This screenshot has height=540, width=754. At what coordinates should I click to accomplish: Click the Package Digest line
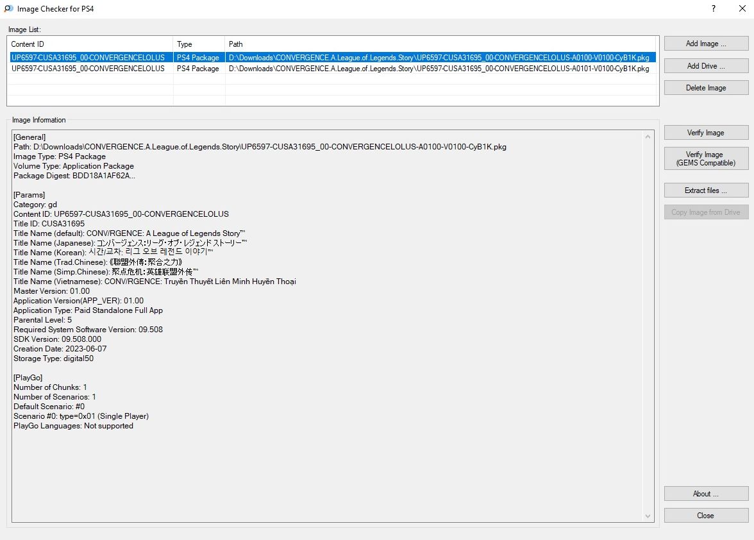pyautogui.click(x=74, y=176)
